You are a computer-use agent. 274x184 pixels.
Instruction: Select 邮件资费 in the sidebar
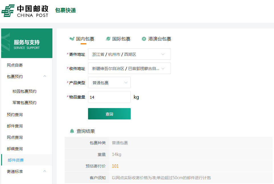[x=16, y=160]
